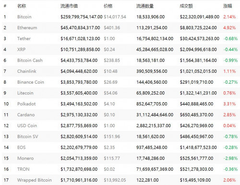Sort by 价格 column header
Image resolution: width=240 pixels, height=185 pixels.
pyautogui.click(x=108, y=6)
